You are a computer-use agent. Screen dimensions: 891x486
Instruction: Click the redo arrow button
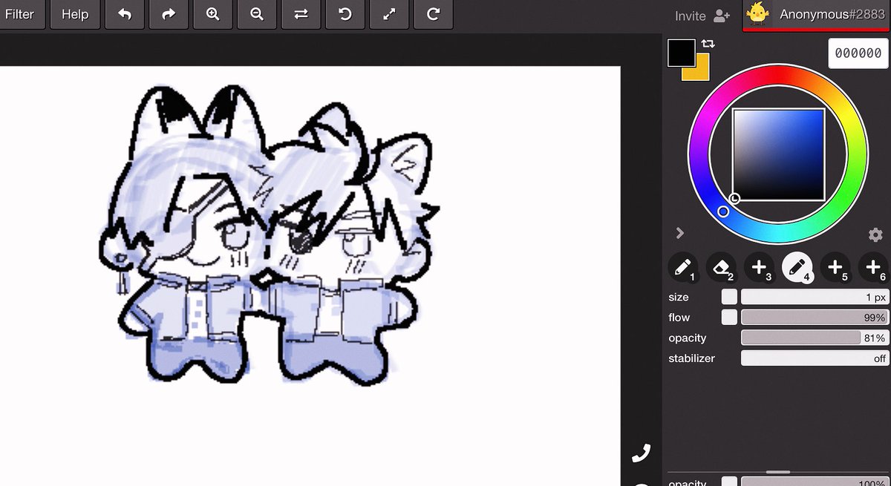coord(169,14)
